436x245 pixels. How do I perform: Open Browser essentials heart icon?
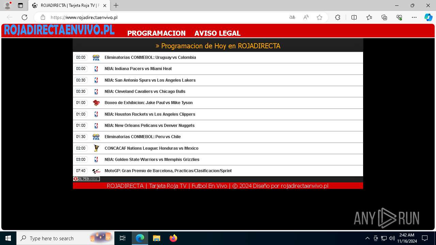(399, 17)
